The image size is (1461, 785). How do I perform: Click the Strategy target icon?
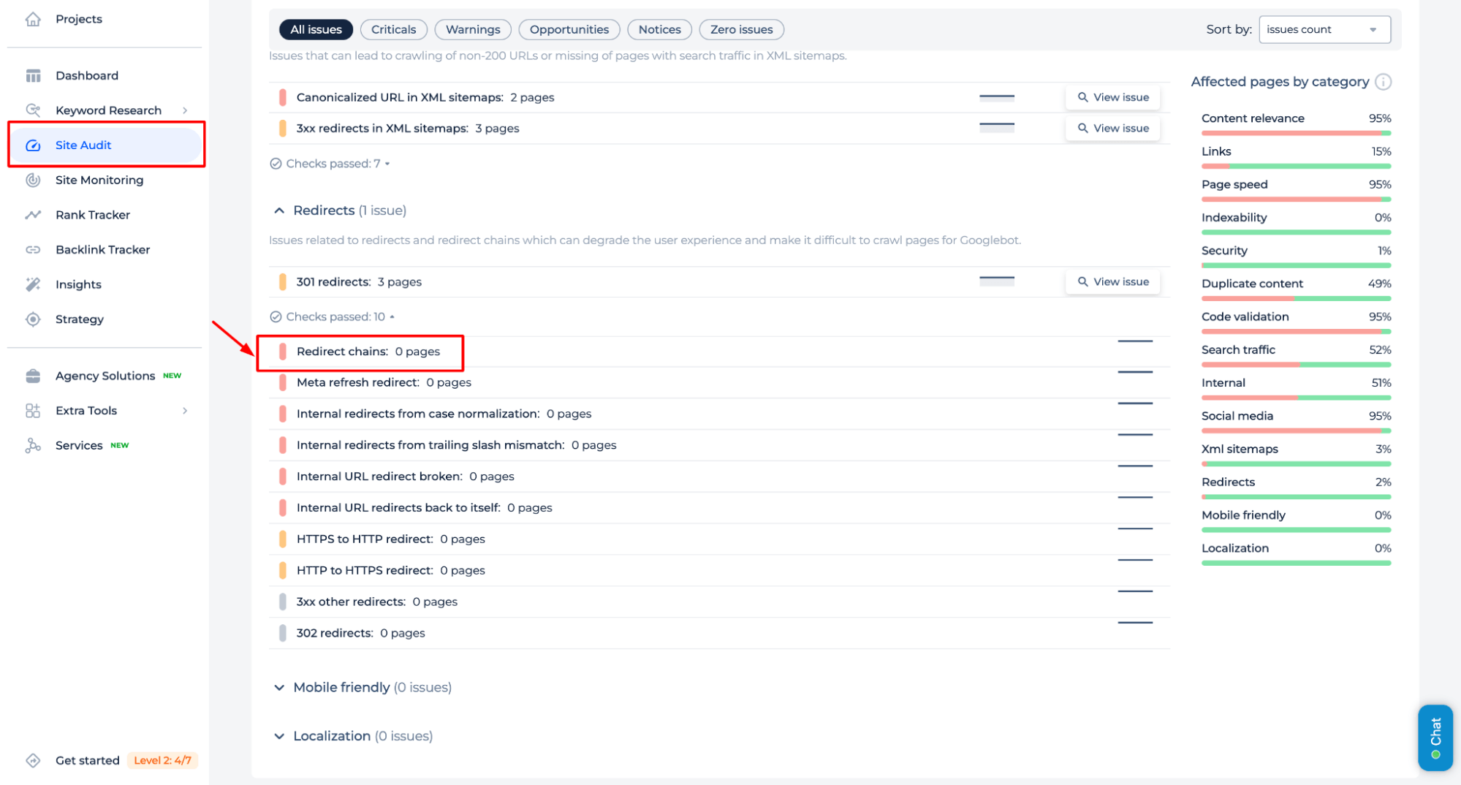pyautogui.click(x=33, y=319)
